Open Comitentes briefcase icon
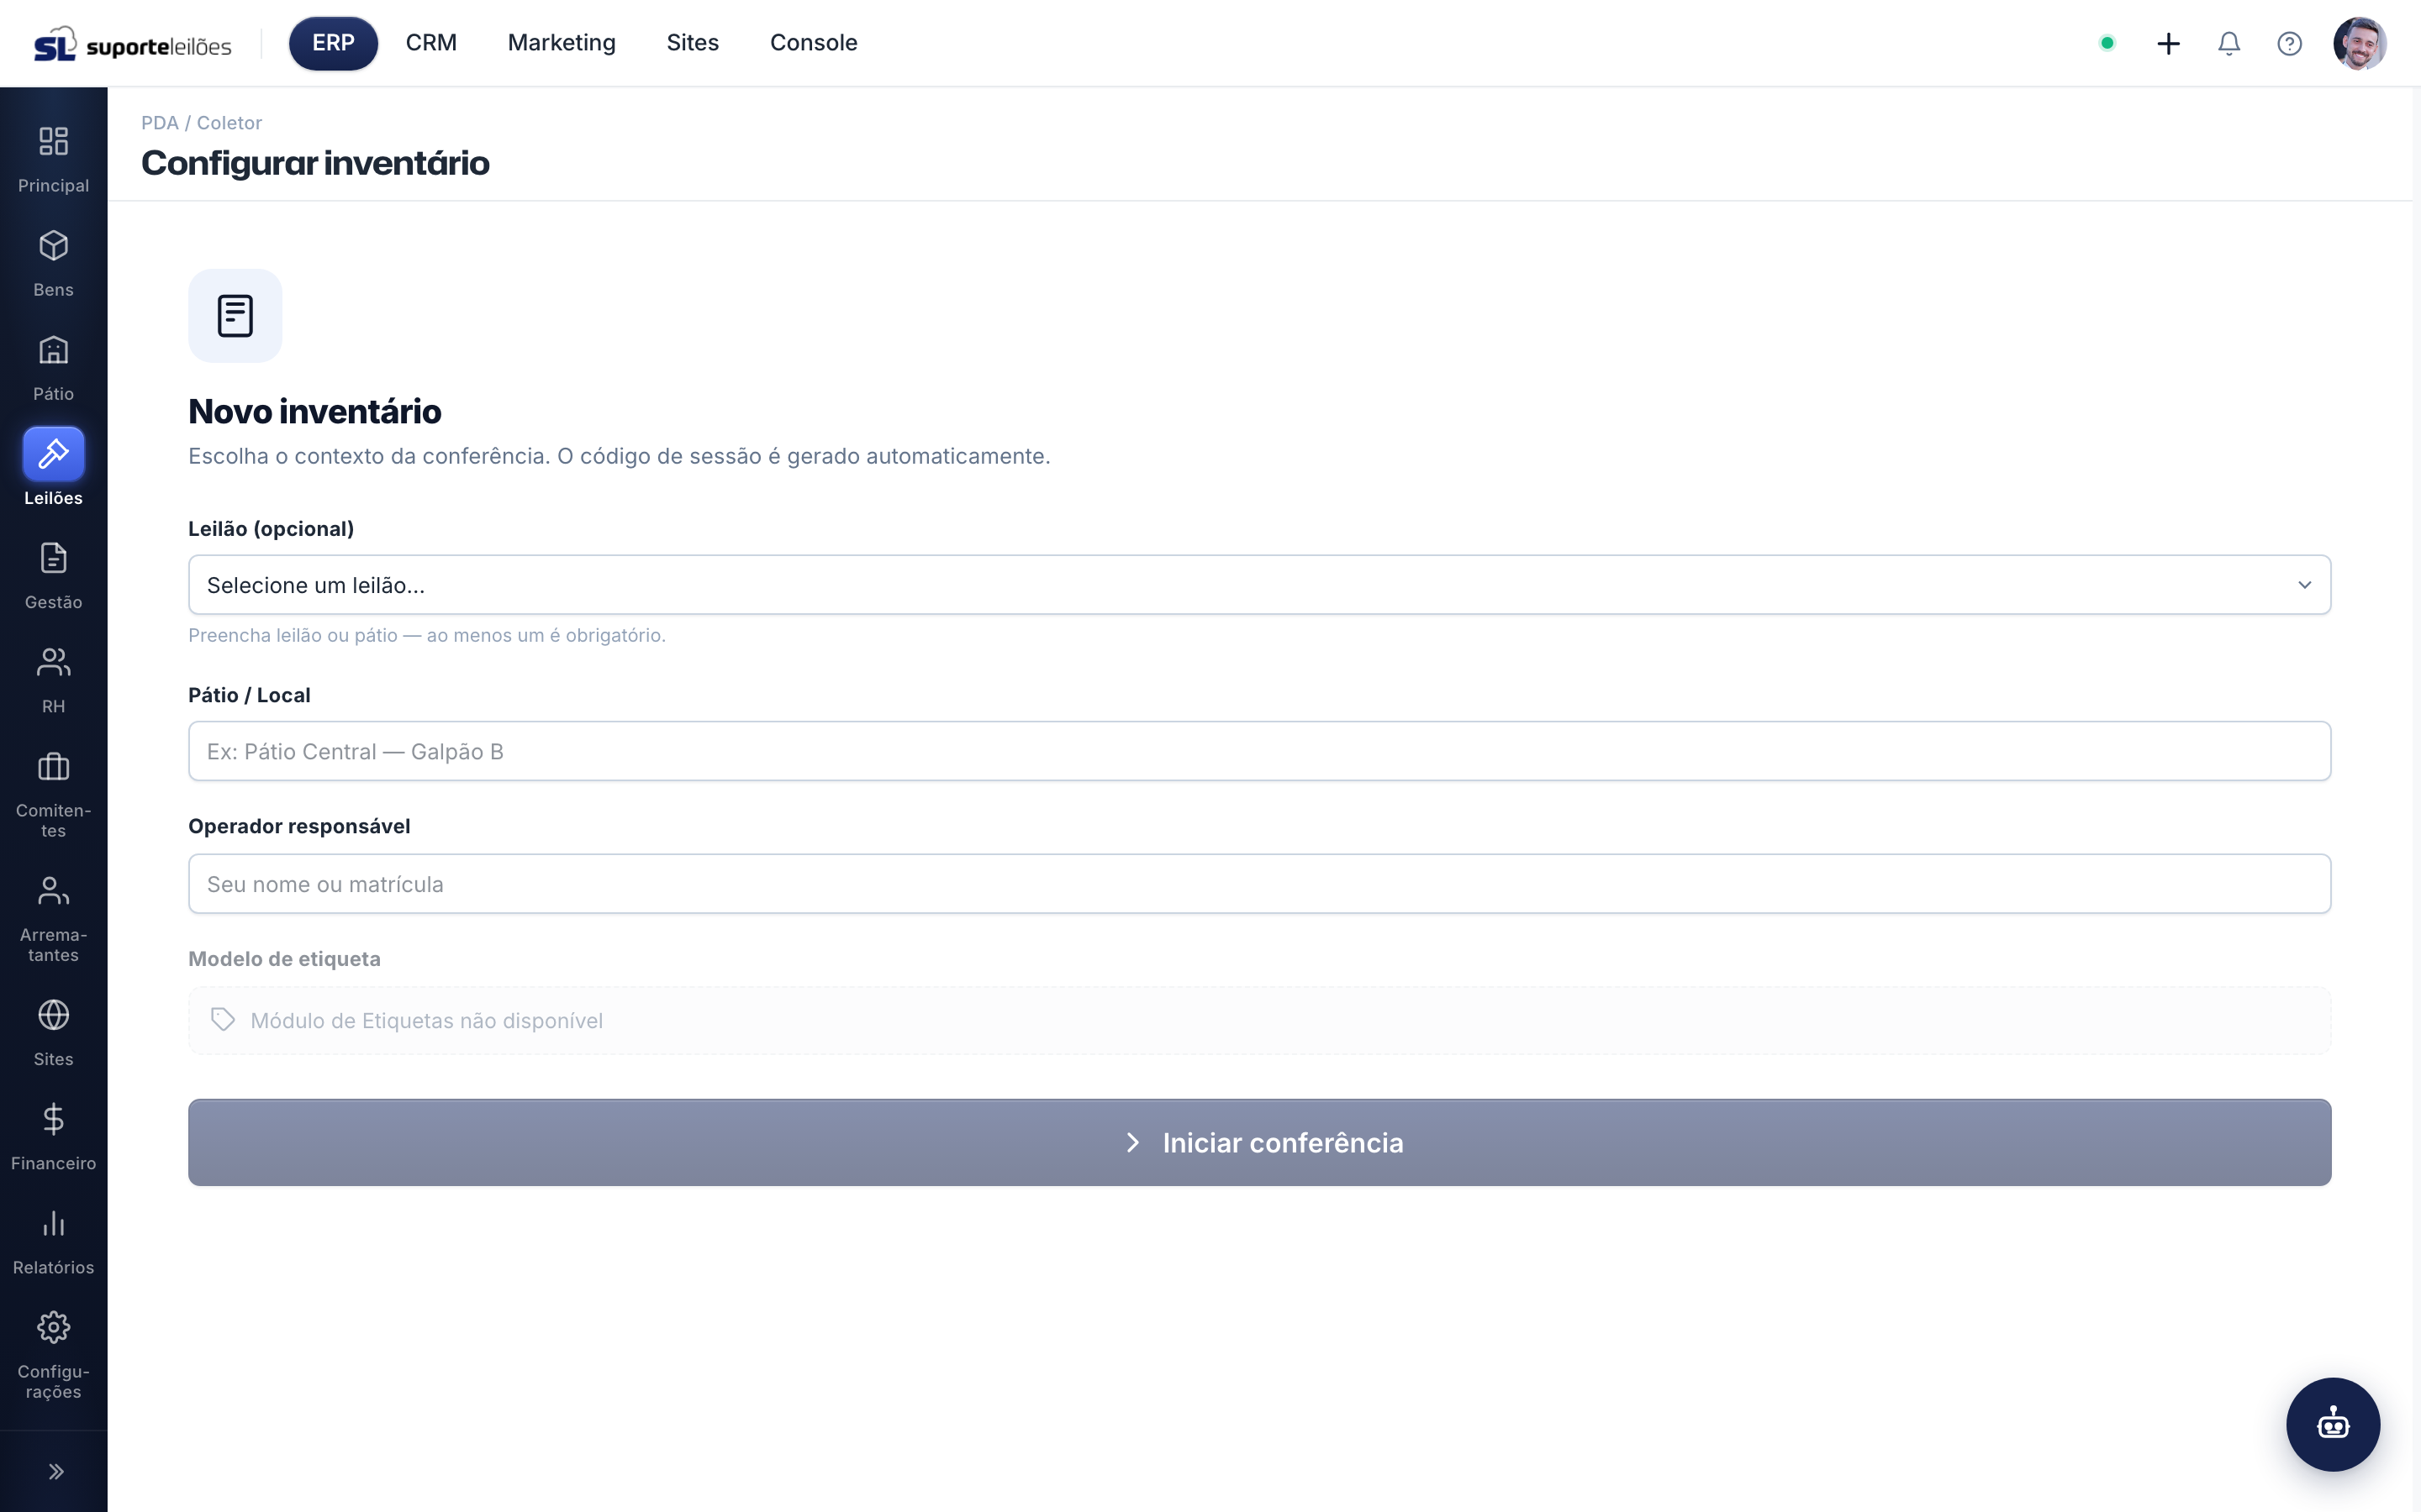 [x=53, y=767]
